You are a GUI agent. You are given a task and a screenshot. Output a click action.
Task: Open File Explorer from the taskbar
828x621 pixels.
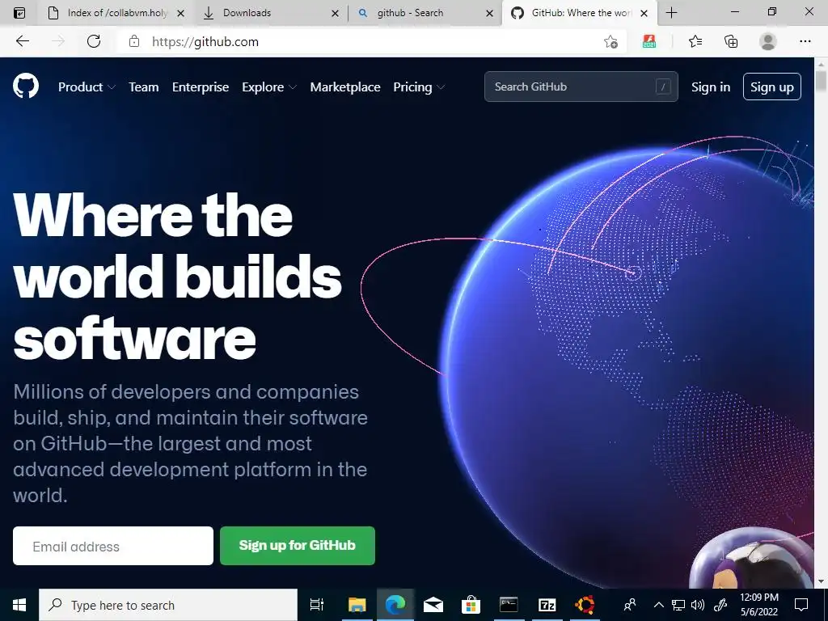357,605
